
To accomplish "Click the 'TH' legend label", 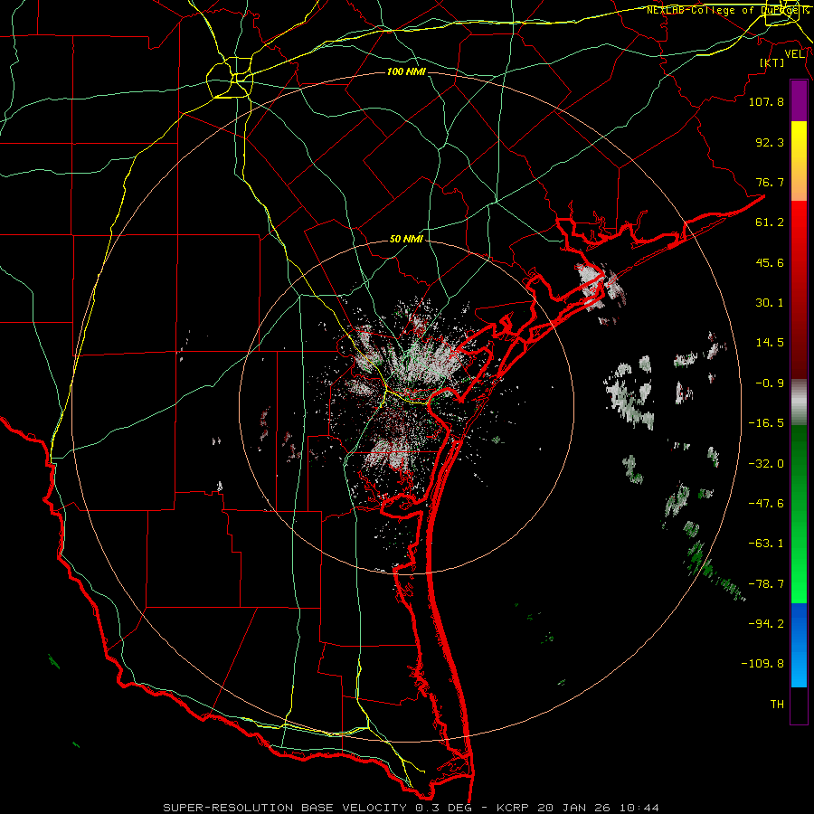I will coord(777,705).
